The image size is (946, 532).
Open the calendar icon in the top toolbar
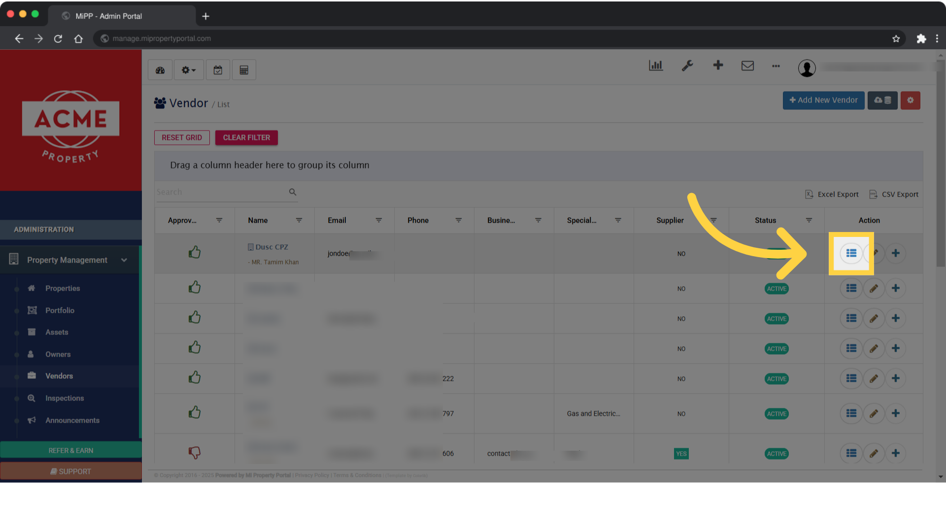218,69
